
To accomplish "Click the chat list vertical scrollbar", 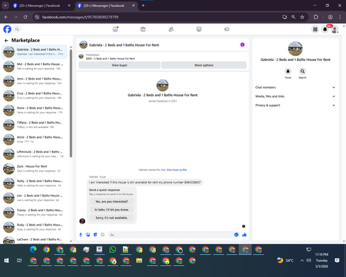I will click(71, 103).
